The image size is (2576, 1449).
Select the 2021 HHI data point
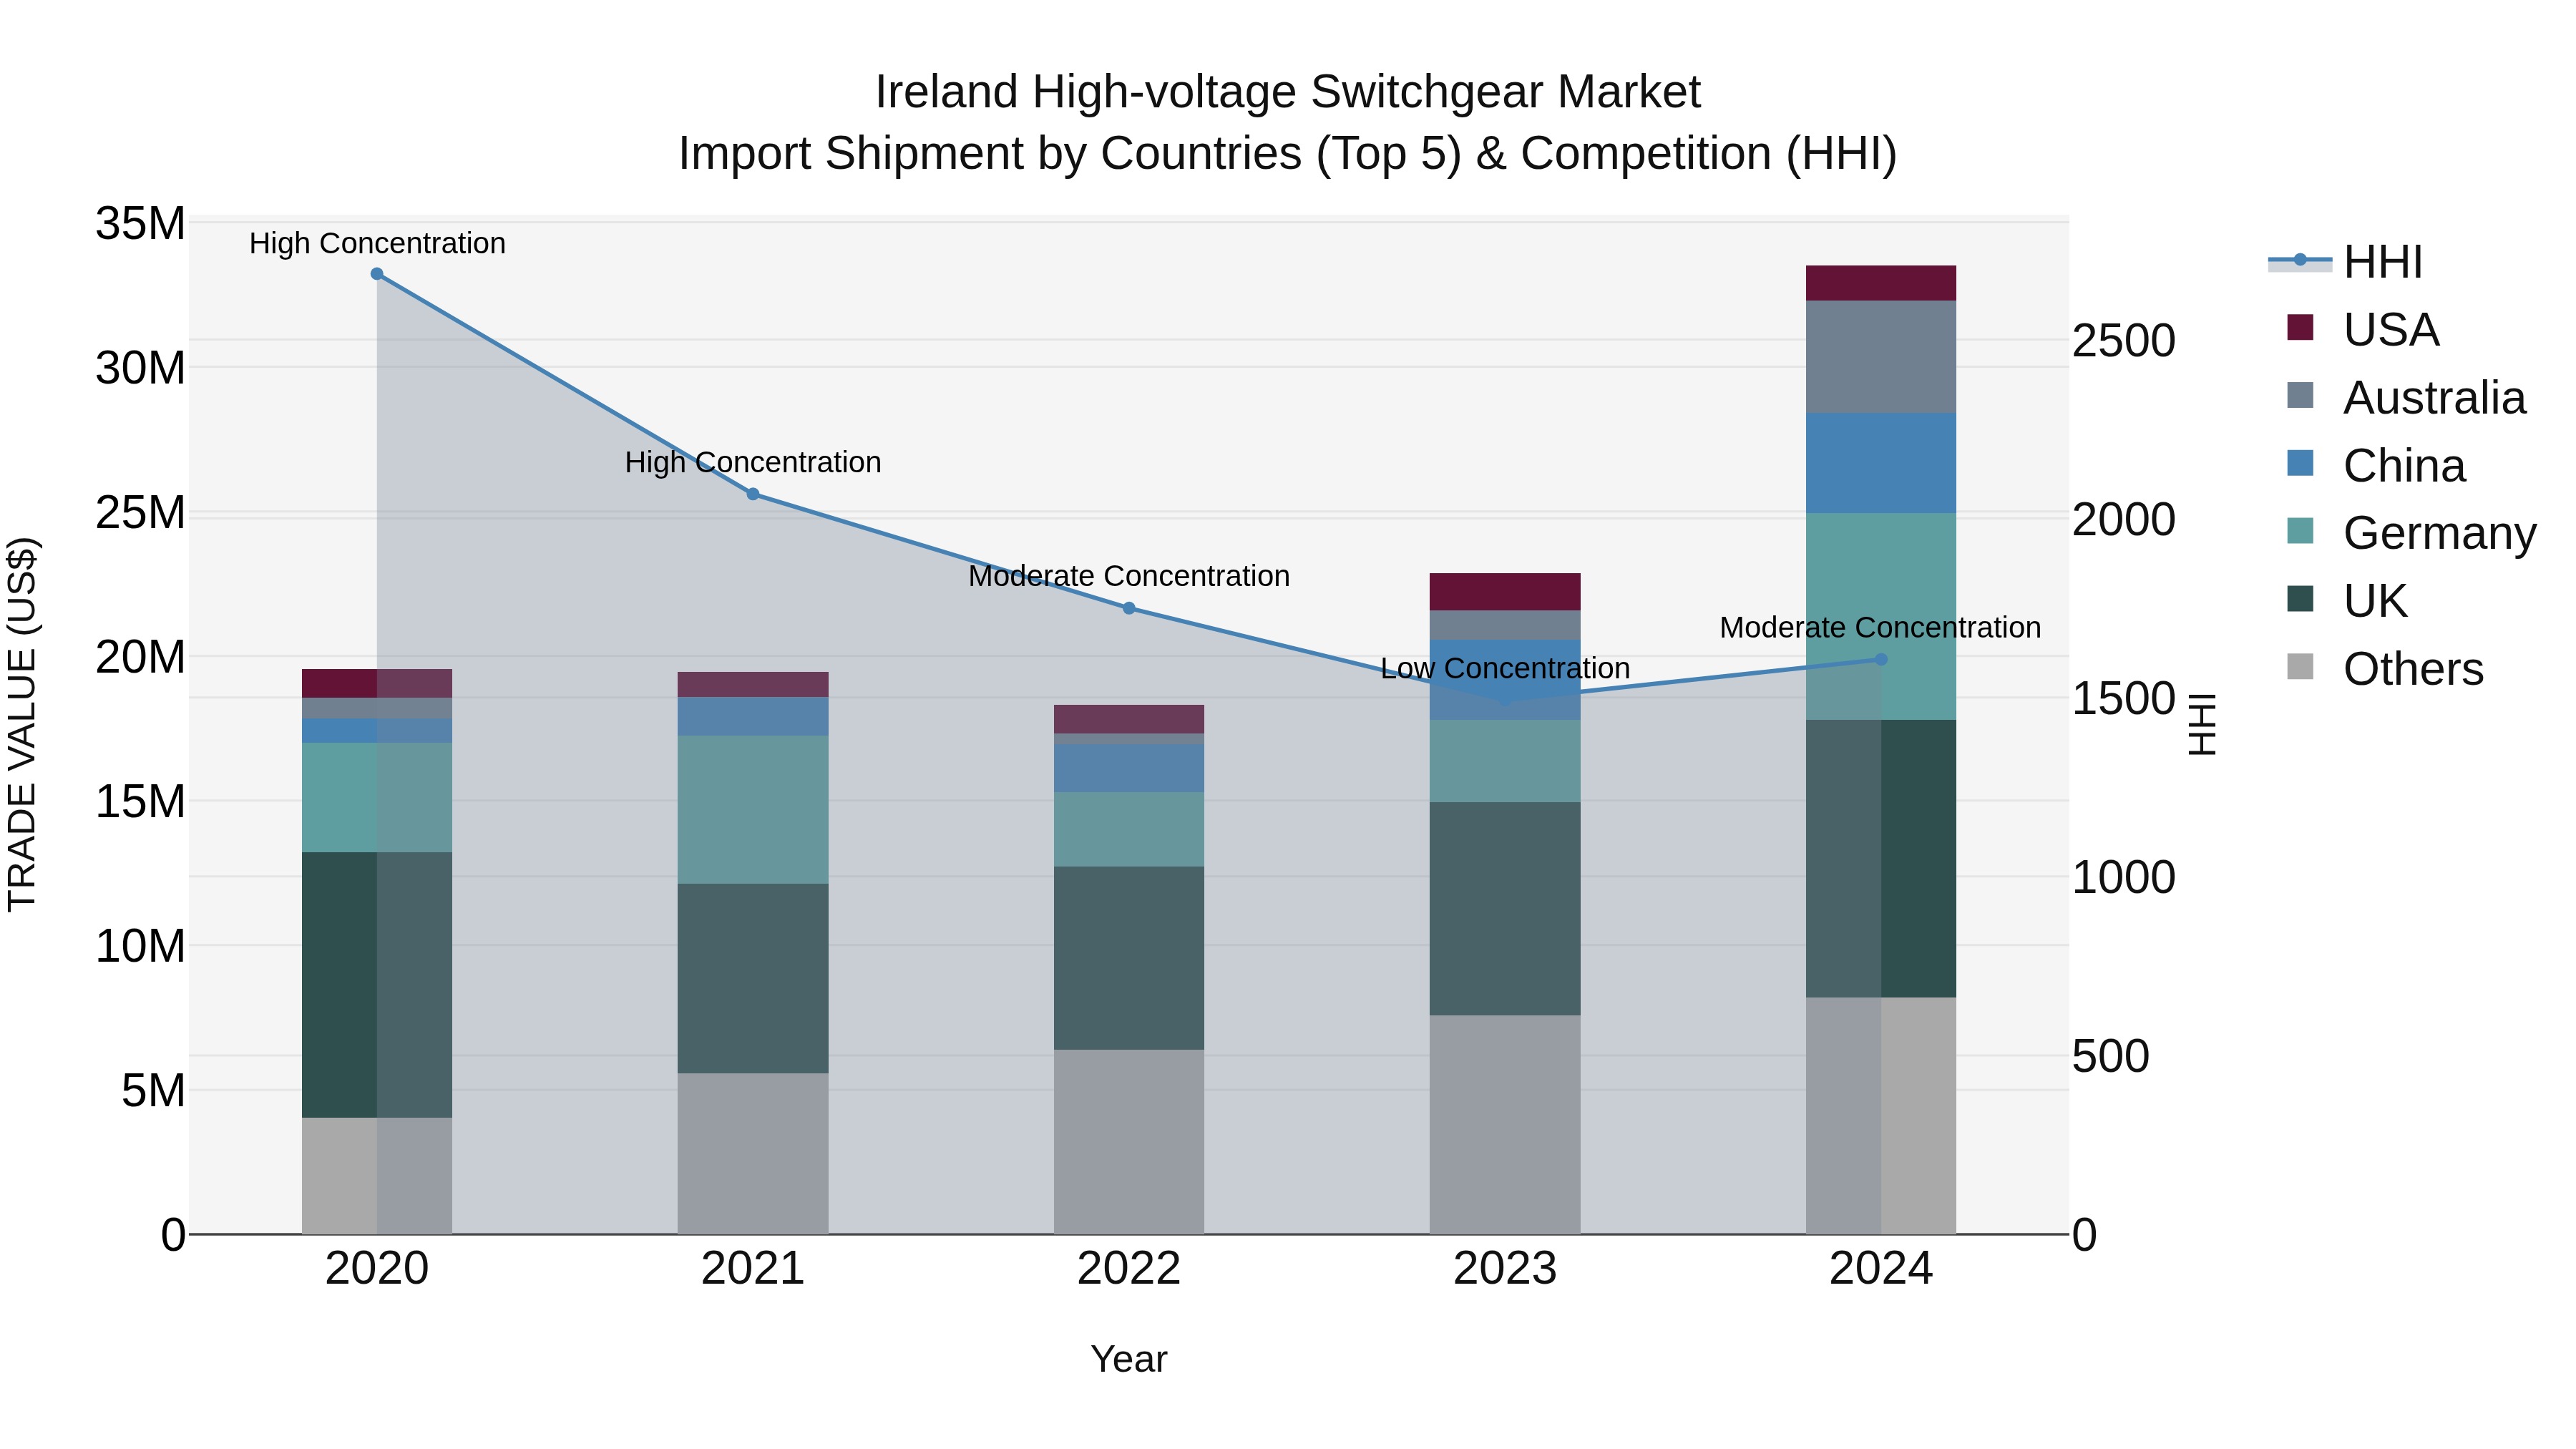click(x=753, y=494)
